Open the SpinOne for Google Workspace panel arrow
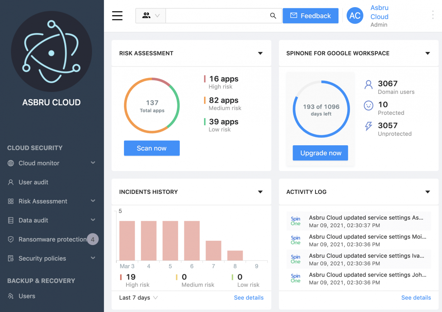The width and height of the screenshot is (442, 312). [x=428, y=53]
